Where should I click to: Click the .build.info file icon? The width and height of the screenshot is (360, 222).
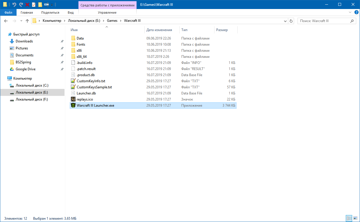click(x=73, y=63)
